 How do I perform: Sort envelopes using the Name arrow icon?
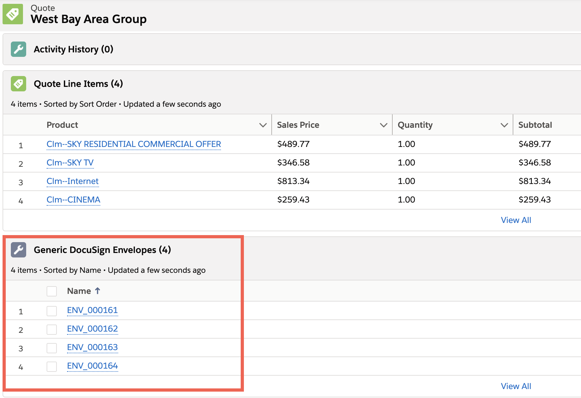[98, 291]
